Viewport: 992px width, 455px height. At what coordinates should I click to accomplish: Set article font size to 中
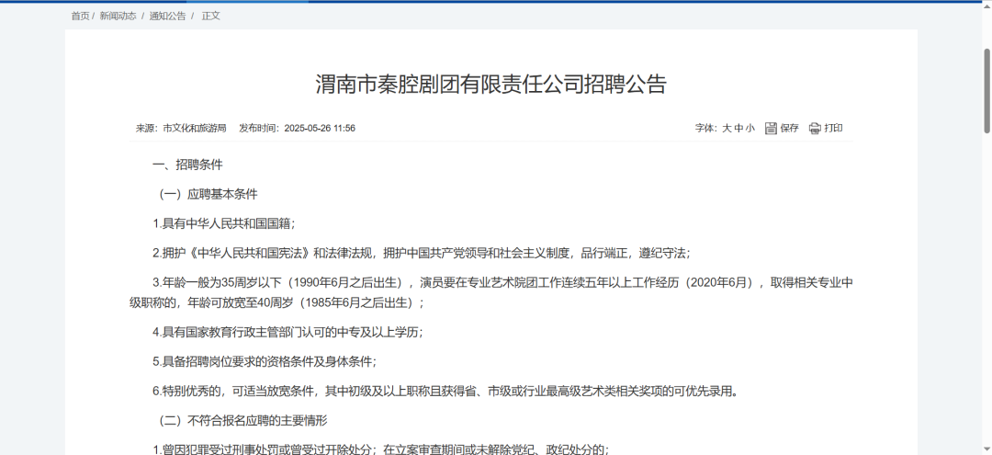(x=738, y=129)
